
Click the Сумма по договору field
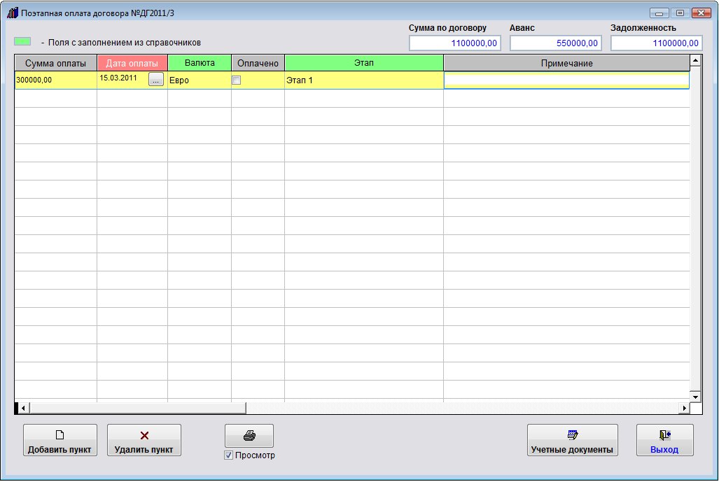coord(455,43)
